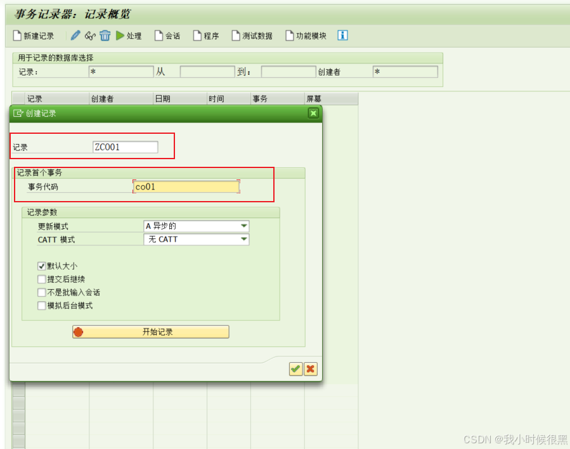
Task: Open the CATT 模式 dropdown
Action: click(x=197, y=239)
